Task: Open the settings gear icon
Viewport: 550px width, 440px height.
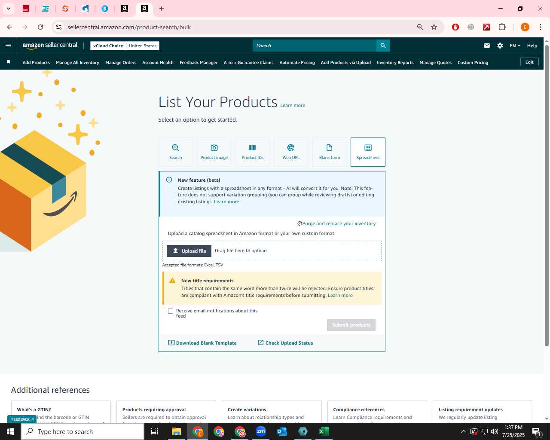Action: pyautogui.click(x=500, y=46)
